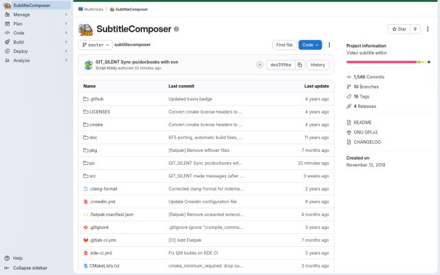Star the SubtitleComposer project
Viewport: 440px width, 275px height.
pos(399,29)
